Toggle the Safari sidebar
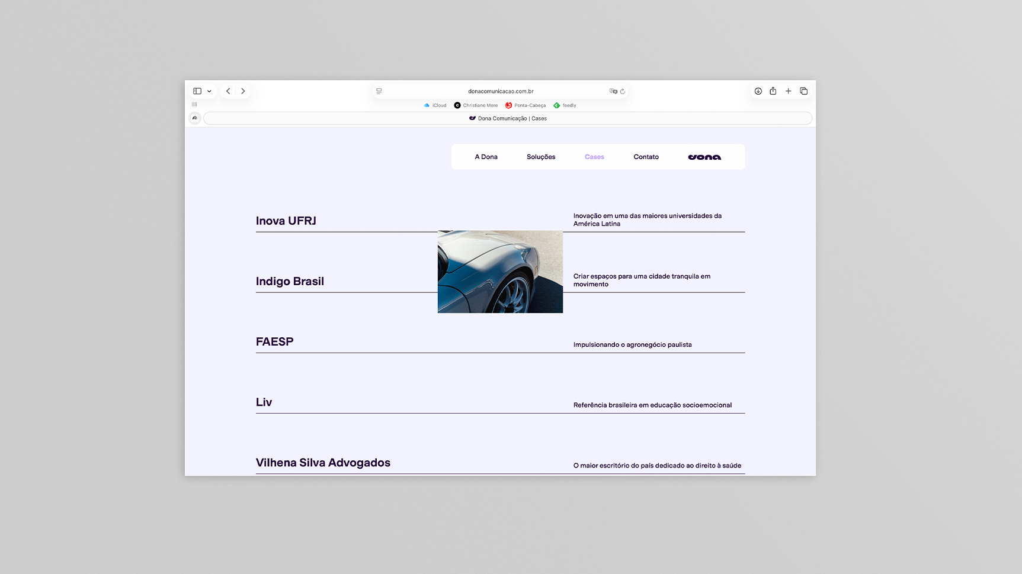 197,91
